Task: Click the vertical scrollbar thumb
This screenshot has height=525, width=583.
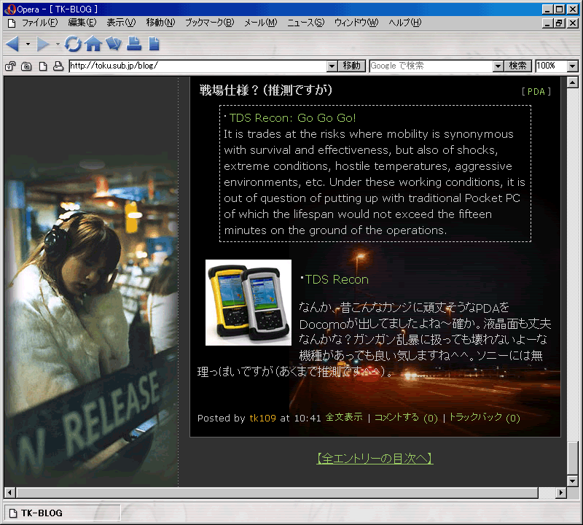Action: pos(573,458)
